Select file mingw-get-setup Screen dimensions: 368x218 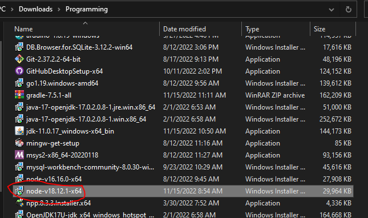coord(53,143)
